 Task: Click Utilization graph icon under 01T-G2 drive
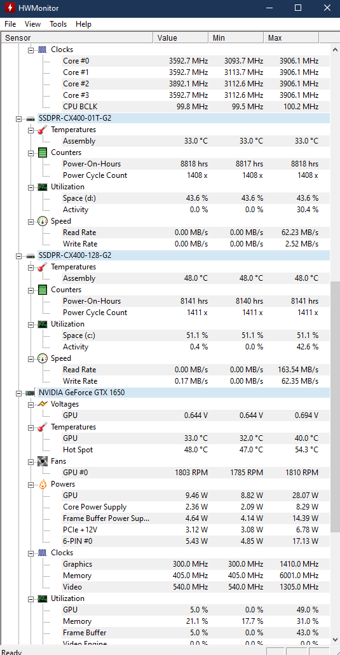(x=43, y=187)
